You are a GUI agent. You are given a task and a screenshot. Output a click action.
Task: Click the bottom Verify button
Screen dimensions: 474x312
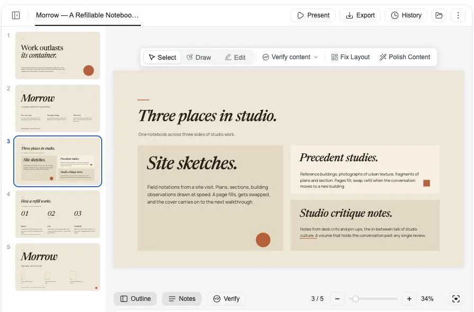click(x=226, y=299)
